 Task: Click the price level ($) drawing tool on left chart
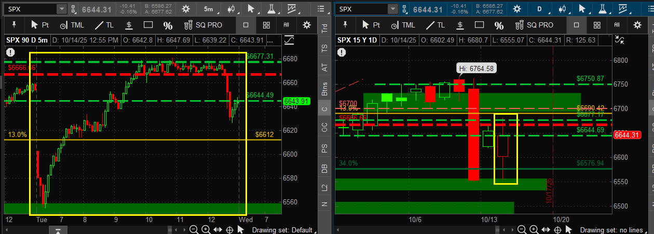(128, 25)
